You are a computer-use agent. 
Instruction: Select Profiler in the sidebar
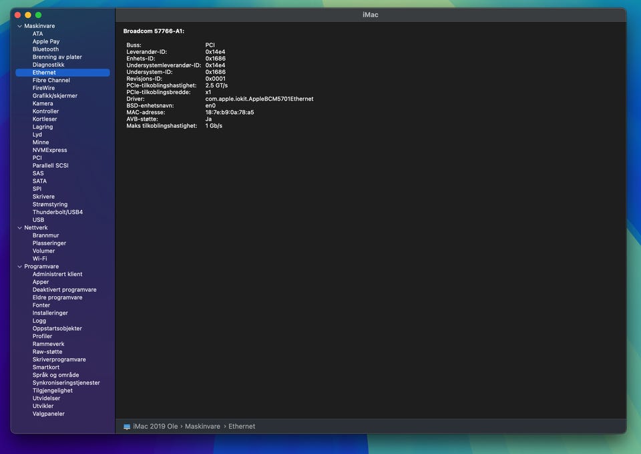click(42, 337)
